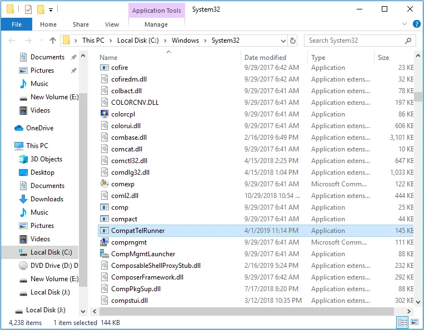Click the navigation pane scroll-up arrow
The image size is (424, 330).
tap(83, 56)
